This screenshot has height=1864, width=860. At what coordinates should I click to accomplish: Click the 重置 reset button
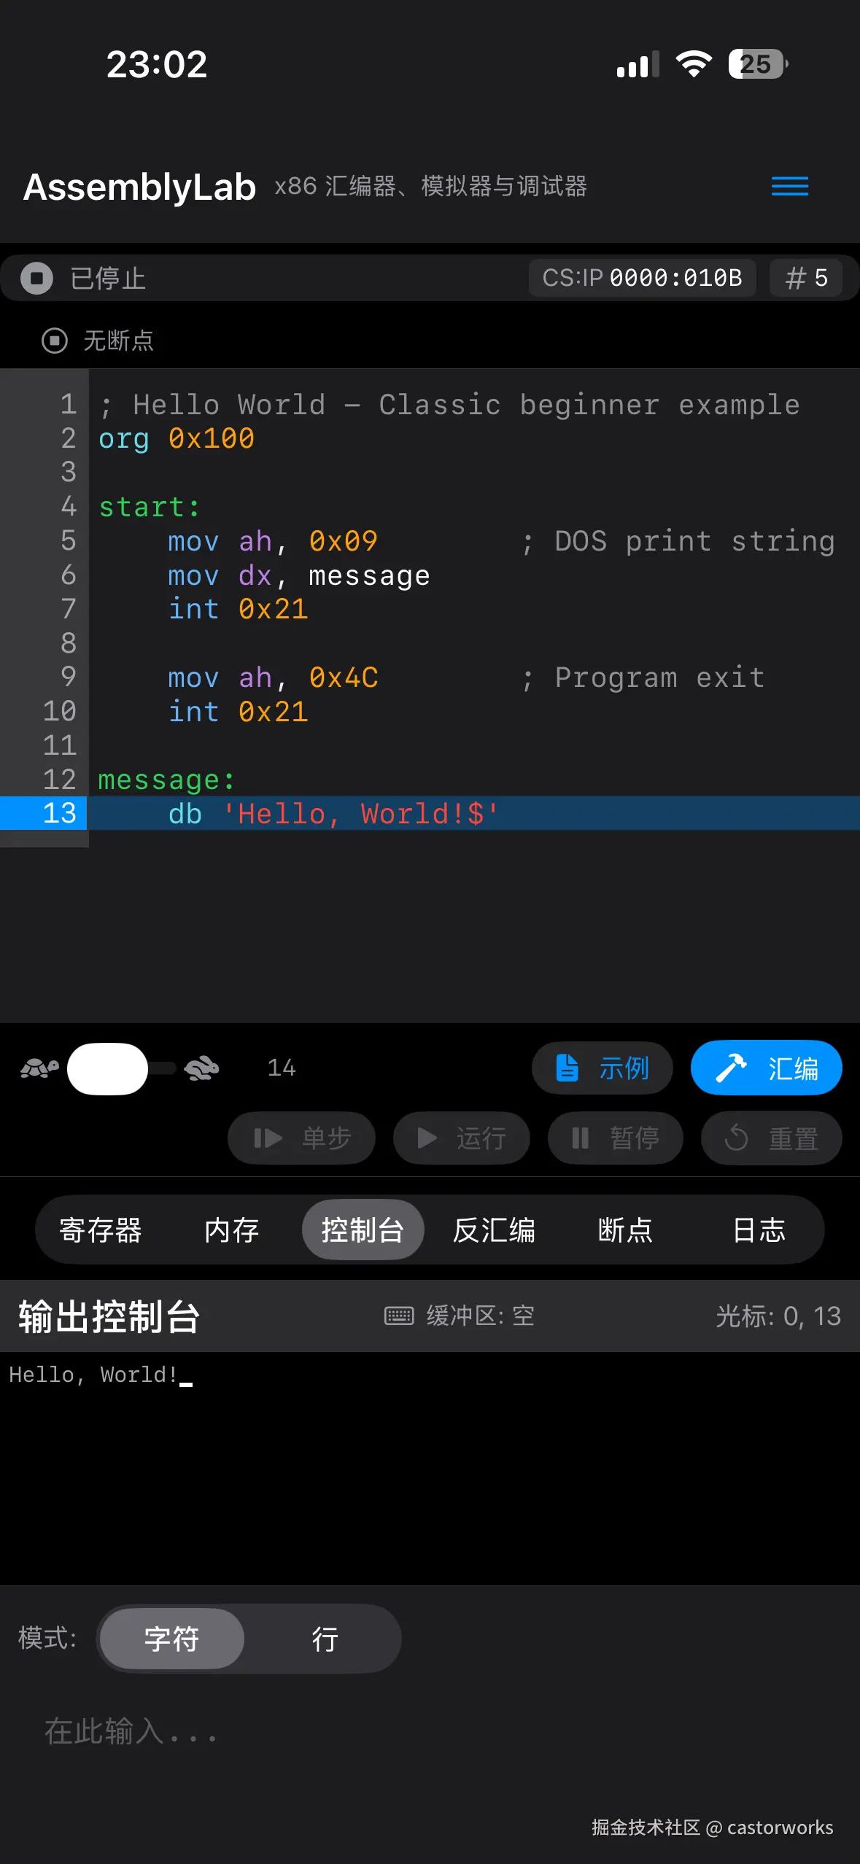click(x=771, y=1138)
